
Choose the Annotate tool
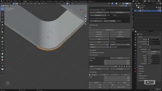click(x=3, y=28)
